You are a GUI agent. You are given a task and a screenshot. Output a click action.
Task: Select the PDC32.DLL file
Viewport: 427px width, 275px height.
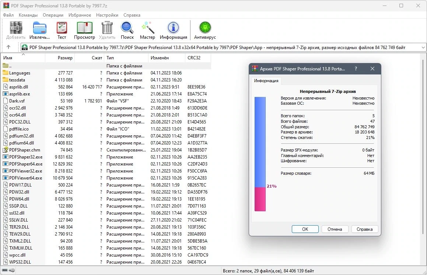[20, 122]
